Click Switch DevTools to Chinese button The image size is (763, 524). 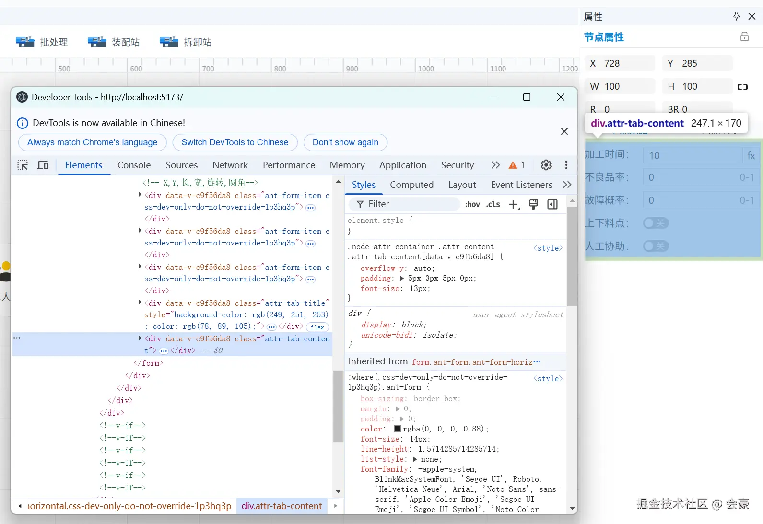(235, 142)
